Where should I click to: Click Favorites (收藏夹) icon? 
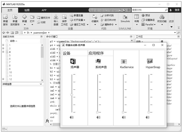[95, 17]
